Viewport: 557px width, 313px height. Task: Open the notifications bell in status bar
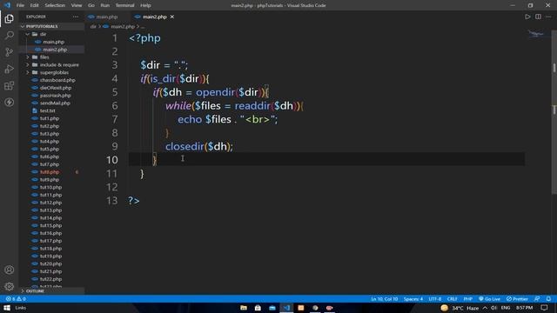click(x=548, y=299)
